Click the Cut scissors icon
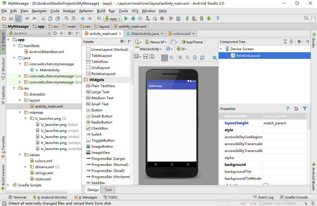Viewport: 317px width, 206px height. point(43,18)
